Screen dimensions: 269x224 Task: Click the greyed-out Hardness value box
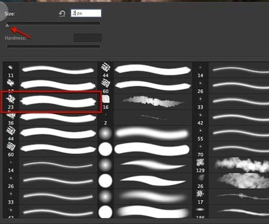coord(87,38)
